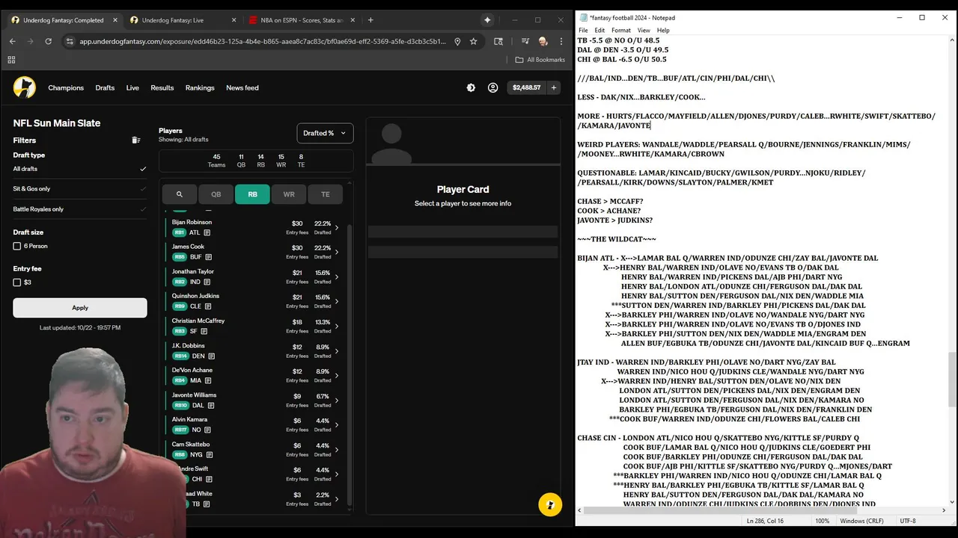Open the News feed nav item
The height and width of the screenshot is (538, 958).
coord(242,87)
